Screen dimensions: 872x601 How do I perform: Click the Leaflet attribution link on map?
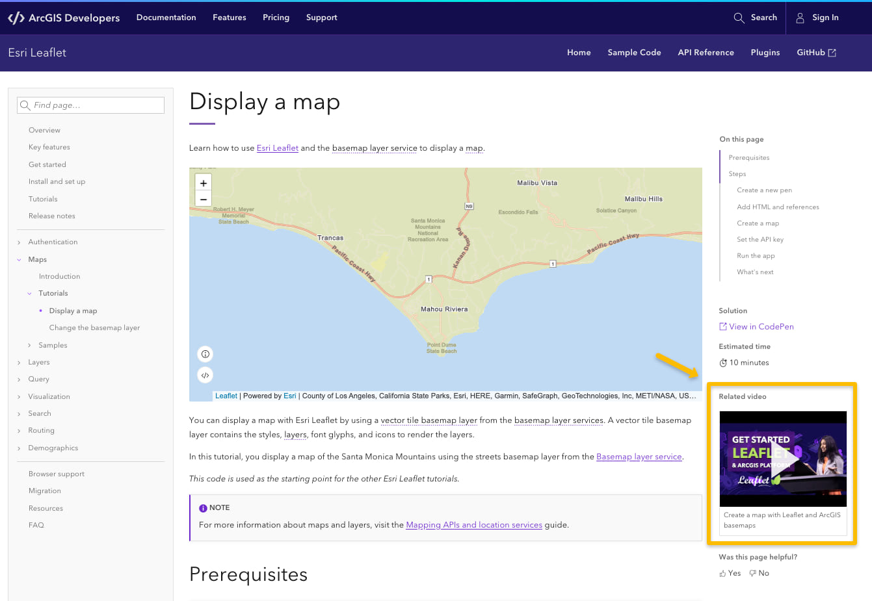tap(226, 396)
